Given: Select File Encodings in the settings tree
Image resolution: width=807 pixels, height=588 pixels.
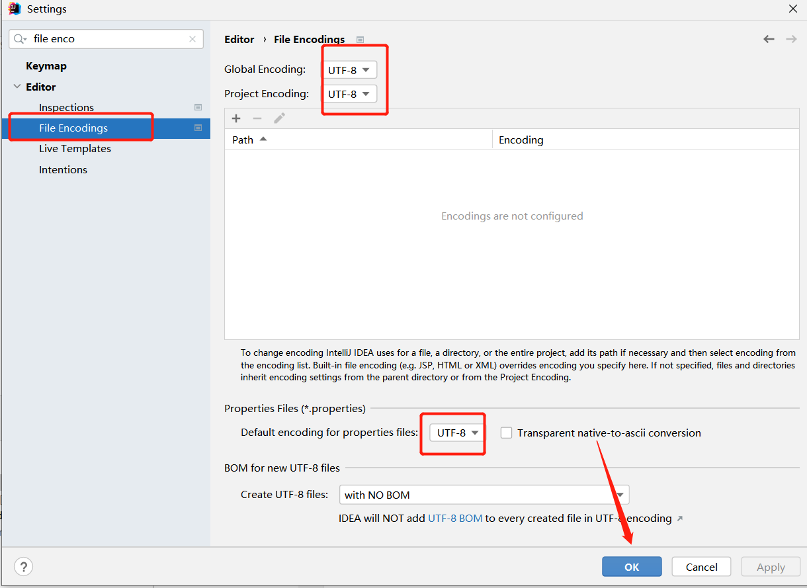Looking at the screenshot, I should tap(73, 128).
